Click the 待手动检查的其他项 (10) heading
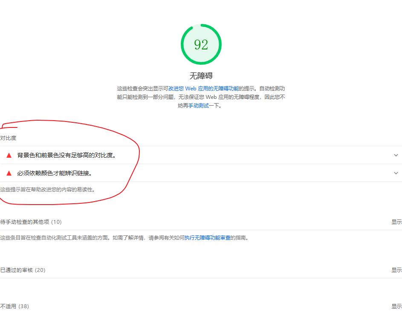The height and width of the screenshot is (312, 402). pyautogui.click(x=31, y=222)
